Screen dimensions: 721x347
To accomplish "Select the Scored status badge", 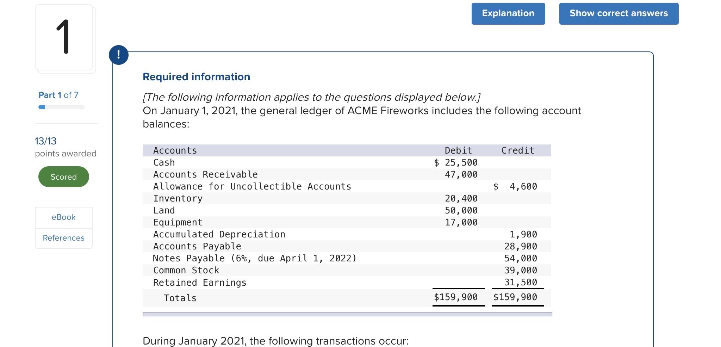I will click(63, 176).
